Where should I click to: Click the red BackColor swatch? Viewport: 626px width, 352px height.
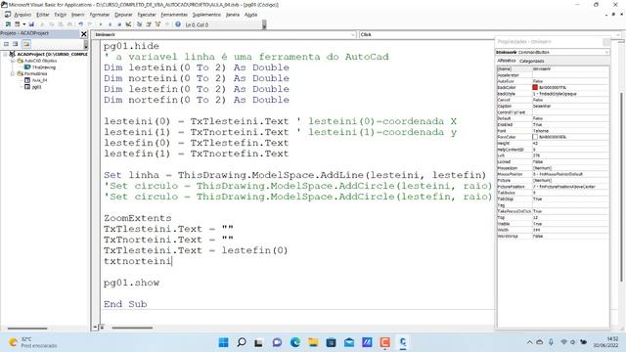[535, 87]
